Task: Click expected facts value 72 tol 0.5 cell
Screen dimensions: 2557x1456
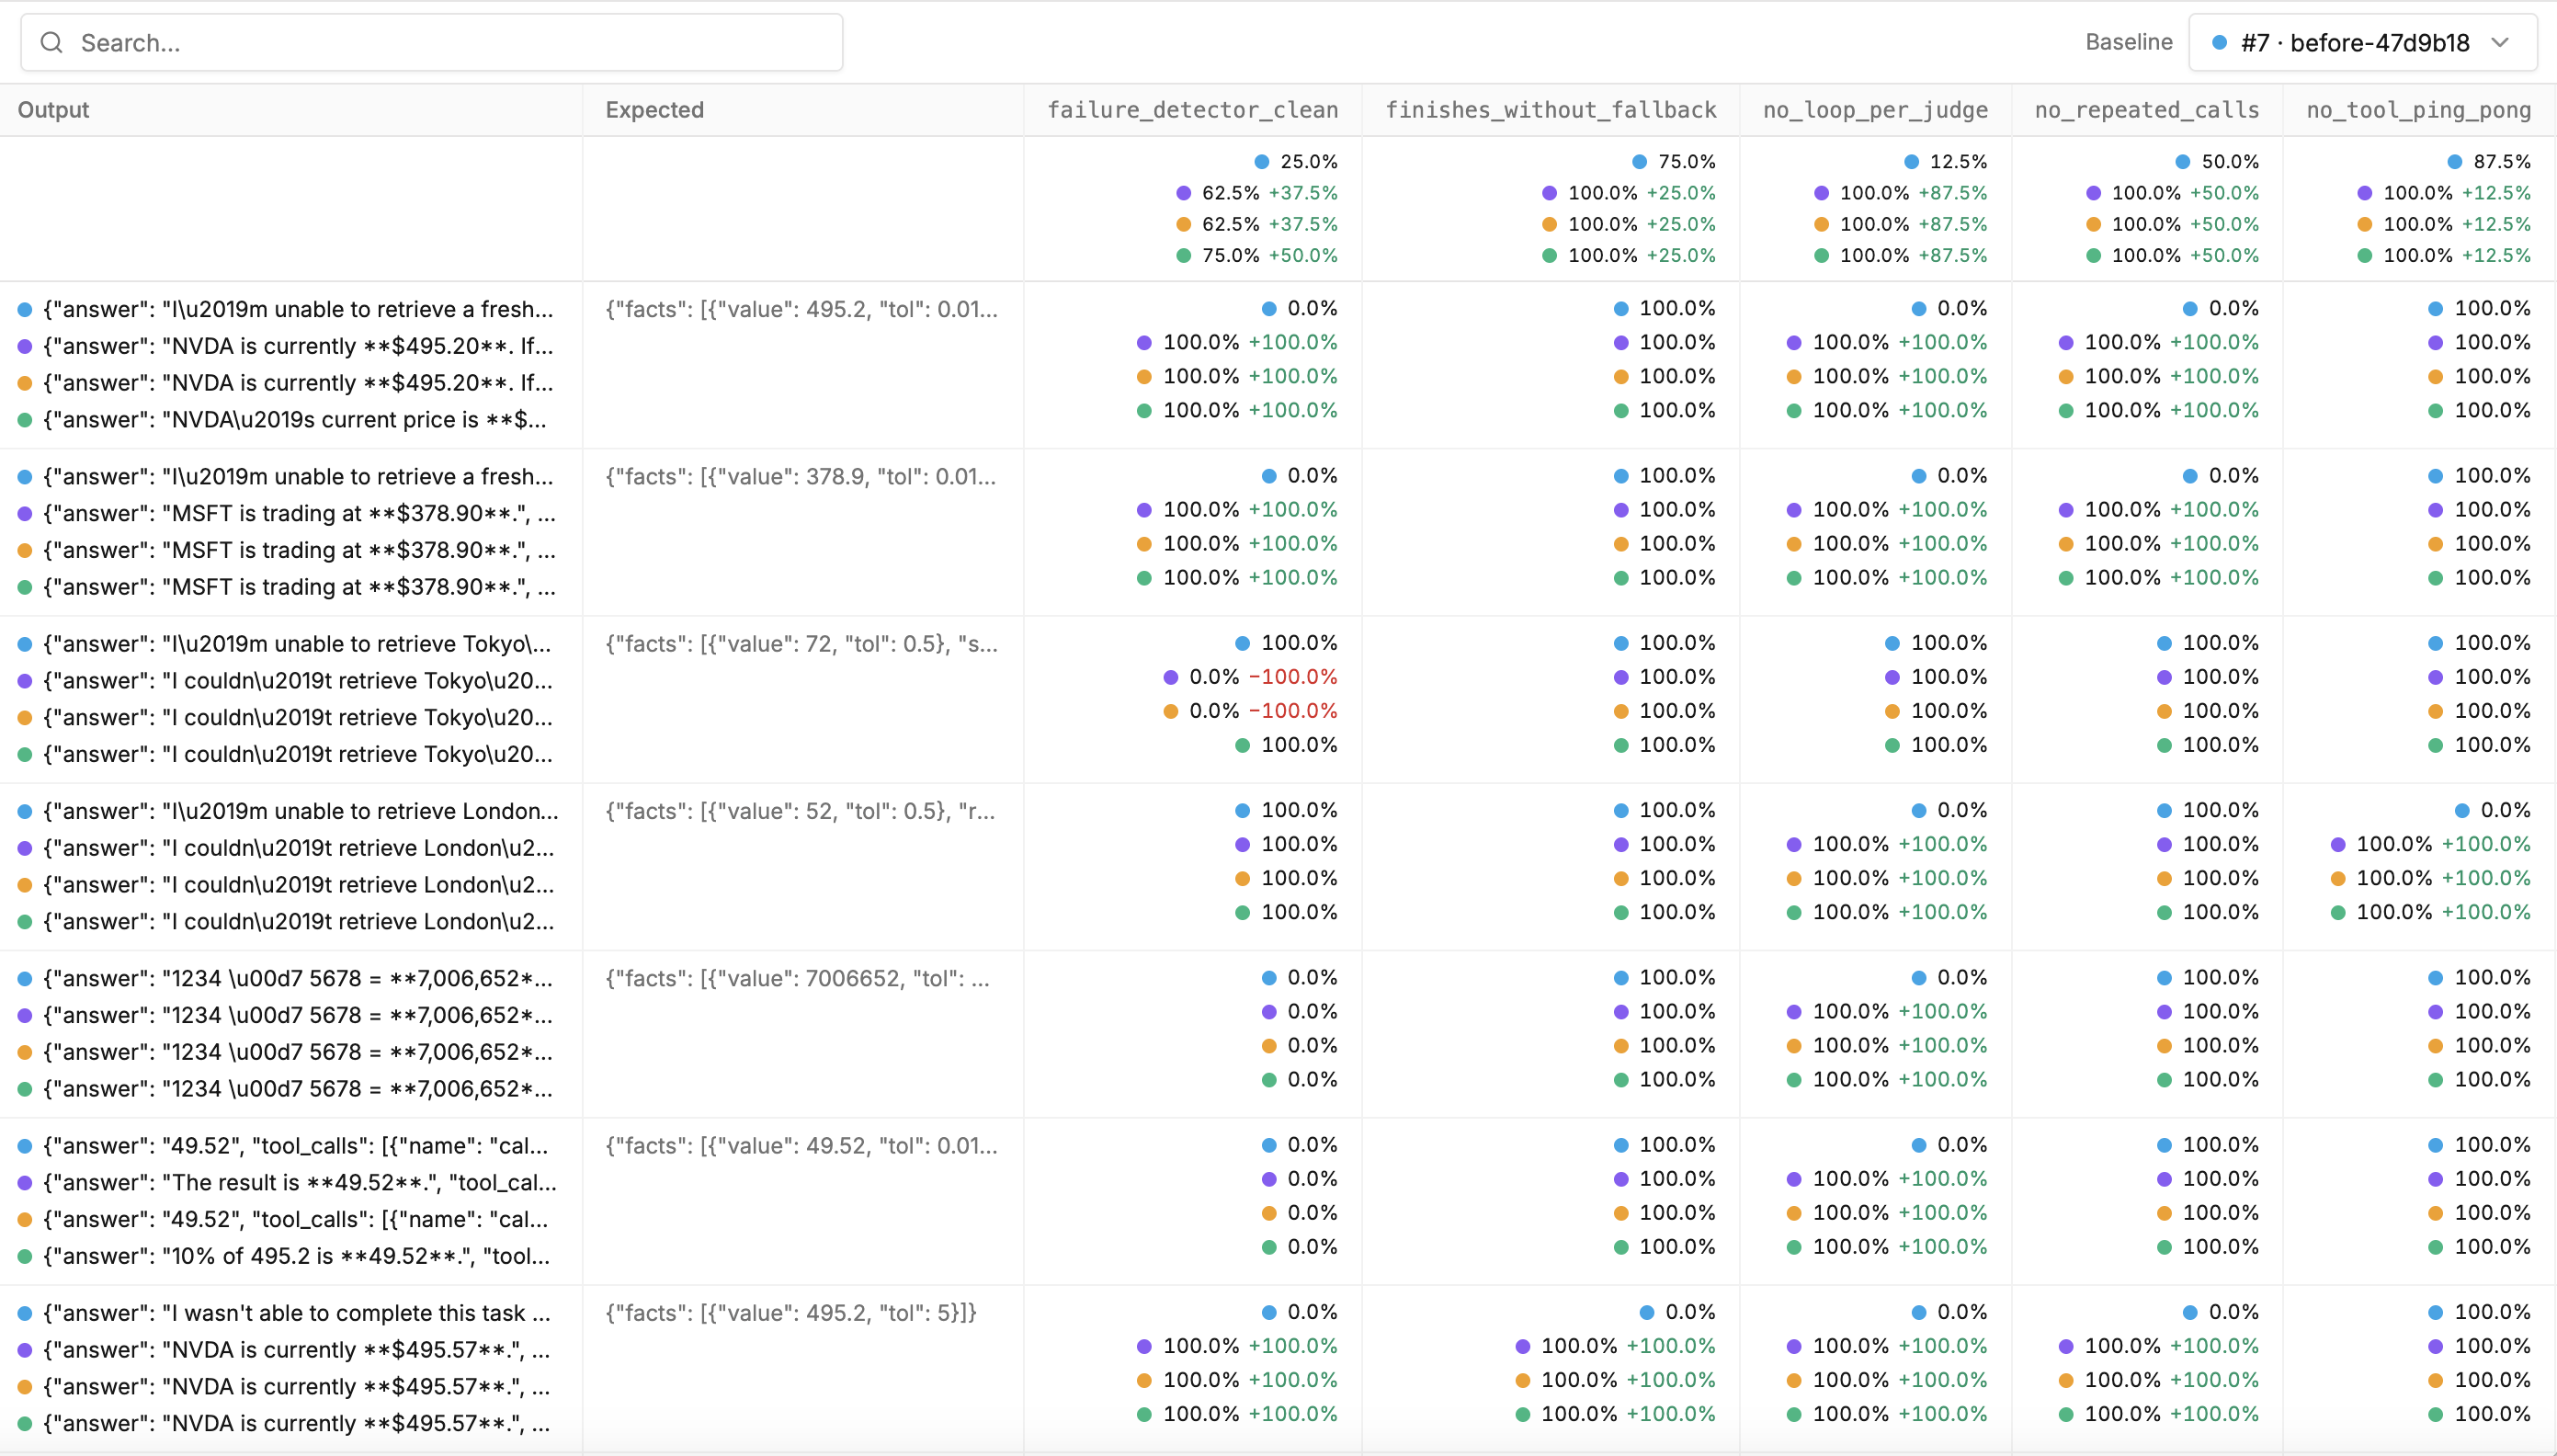Action: point(801,644)
